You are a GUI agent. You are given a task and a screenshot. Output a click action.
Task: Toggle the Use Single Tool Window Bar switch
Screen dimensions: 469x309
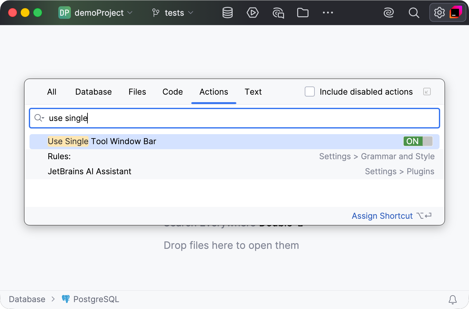(418, 141)
